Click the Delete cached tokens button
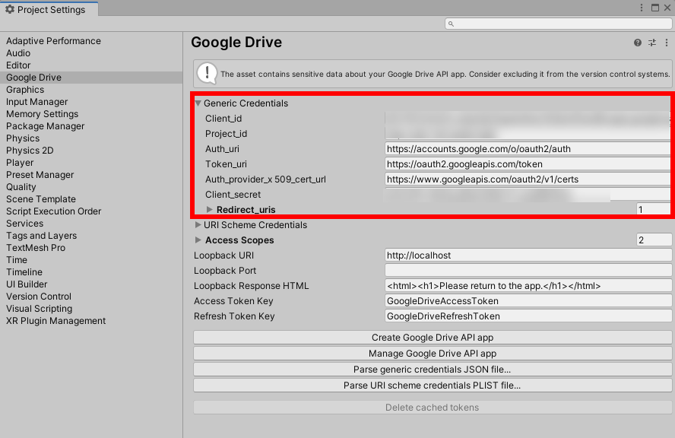 tap(433, 407)
